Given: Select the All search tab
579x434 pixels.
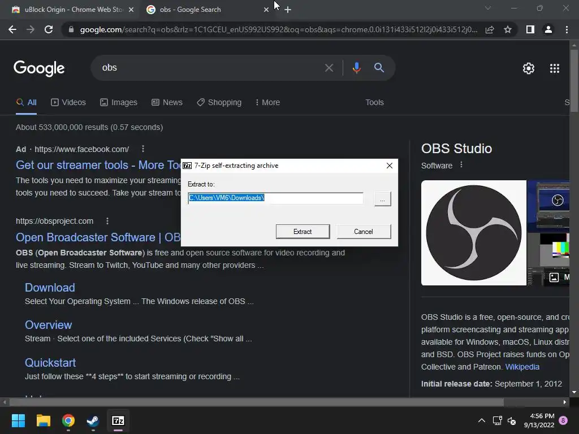Looking at the screenshot, I should coord(26,102).
